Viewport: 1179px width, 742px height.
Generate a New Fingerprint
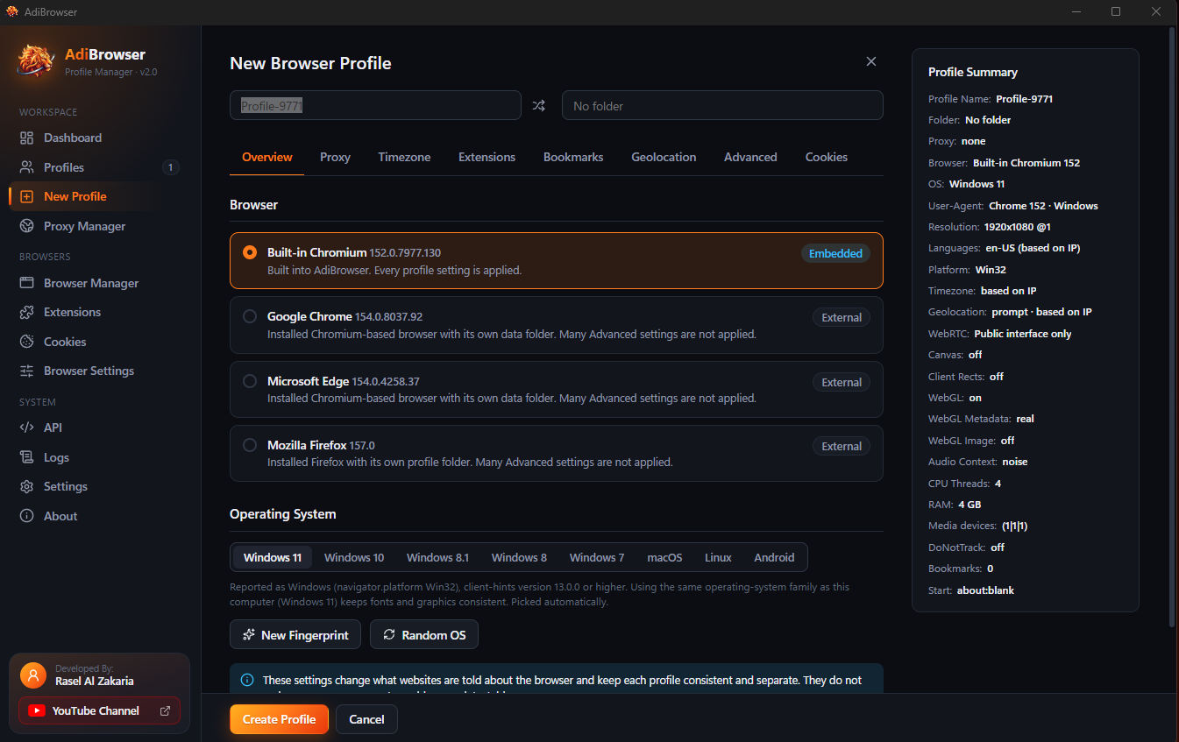click(x=295, y=635)
